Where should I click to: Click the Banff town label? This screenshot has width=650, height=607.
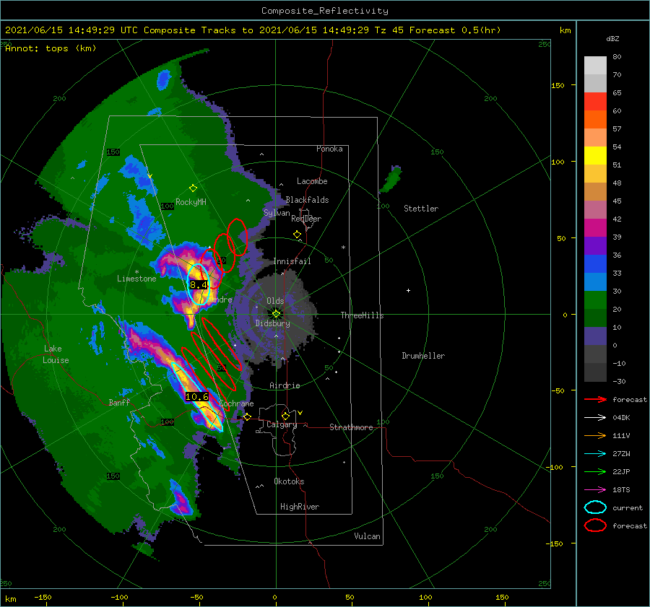click(x=119, y=402)
